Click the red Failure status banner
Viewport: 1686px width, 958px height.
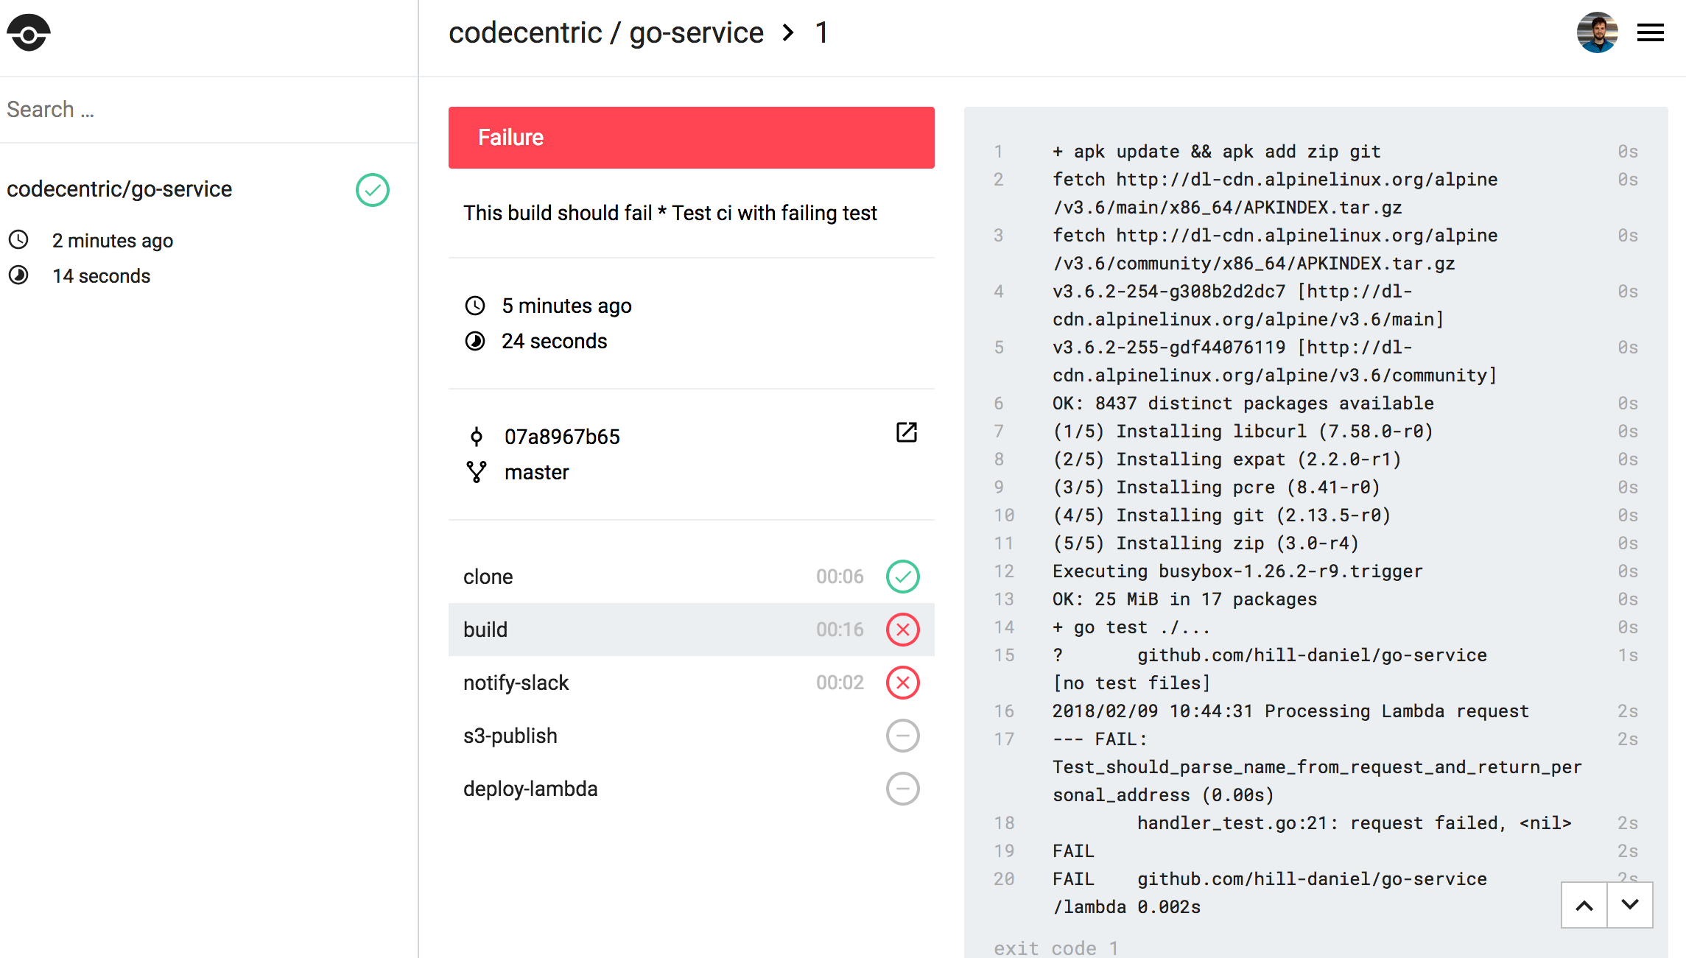(691, 138)
